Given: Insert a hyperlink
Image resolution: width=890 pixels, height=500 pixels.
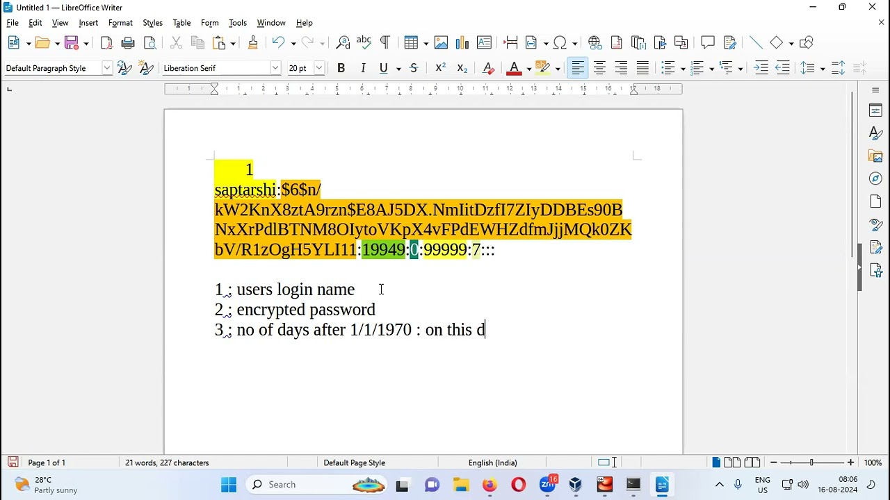Looking at the screenshot, I should (x=595, y=43).
